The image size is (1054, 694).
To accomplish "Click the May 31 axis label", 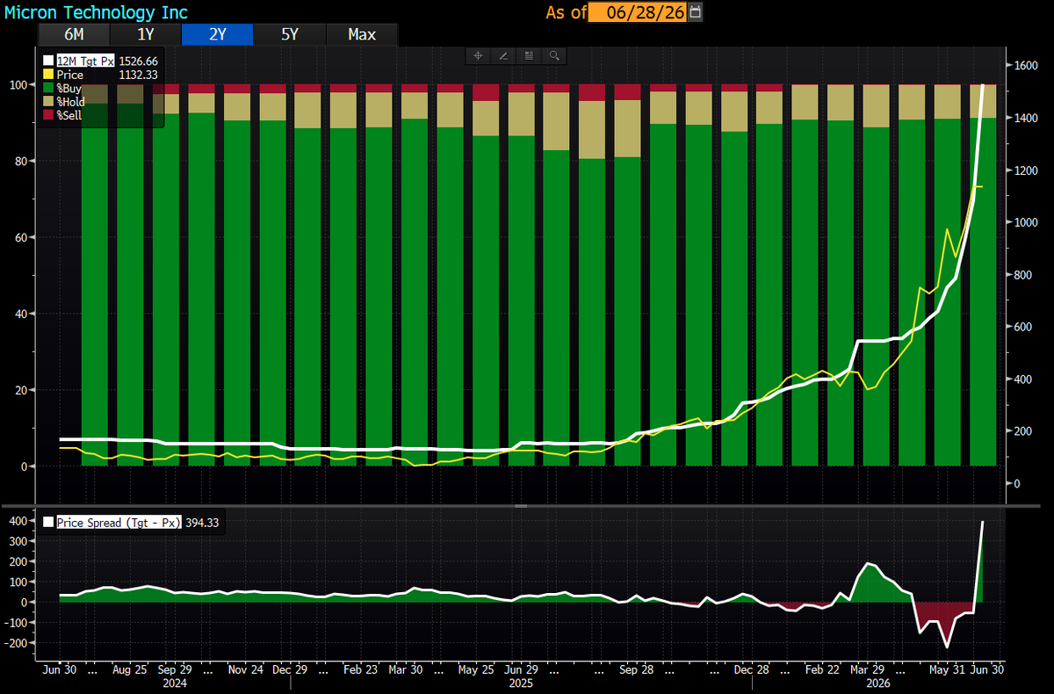I will pos(946,669).
